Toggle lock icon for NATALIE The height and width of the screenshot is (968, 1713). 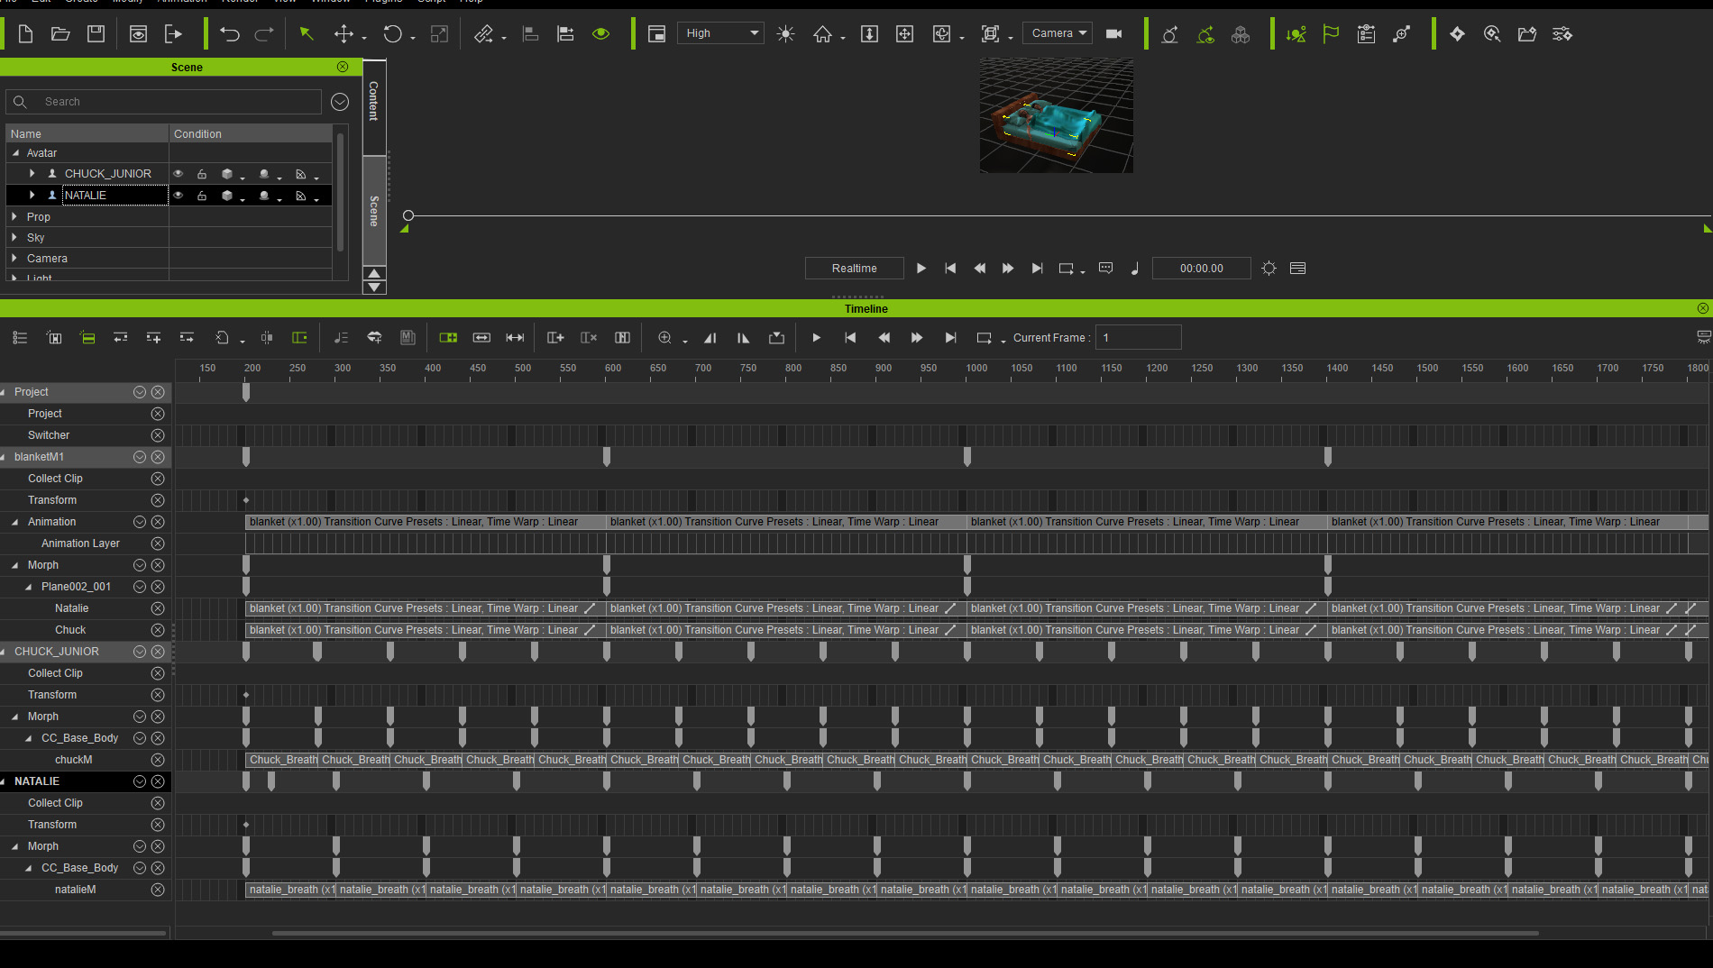(x=202, y=196)
